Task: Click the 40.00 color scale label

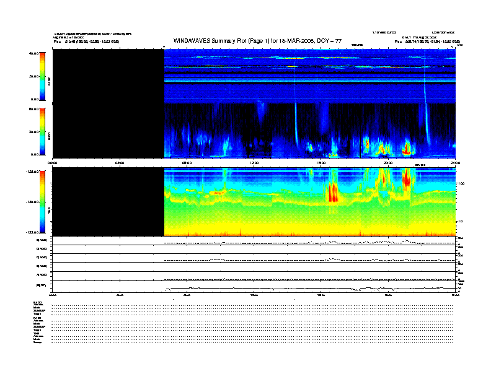Action: 33,53
